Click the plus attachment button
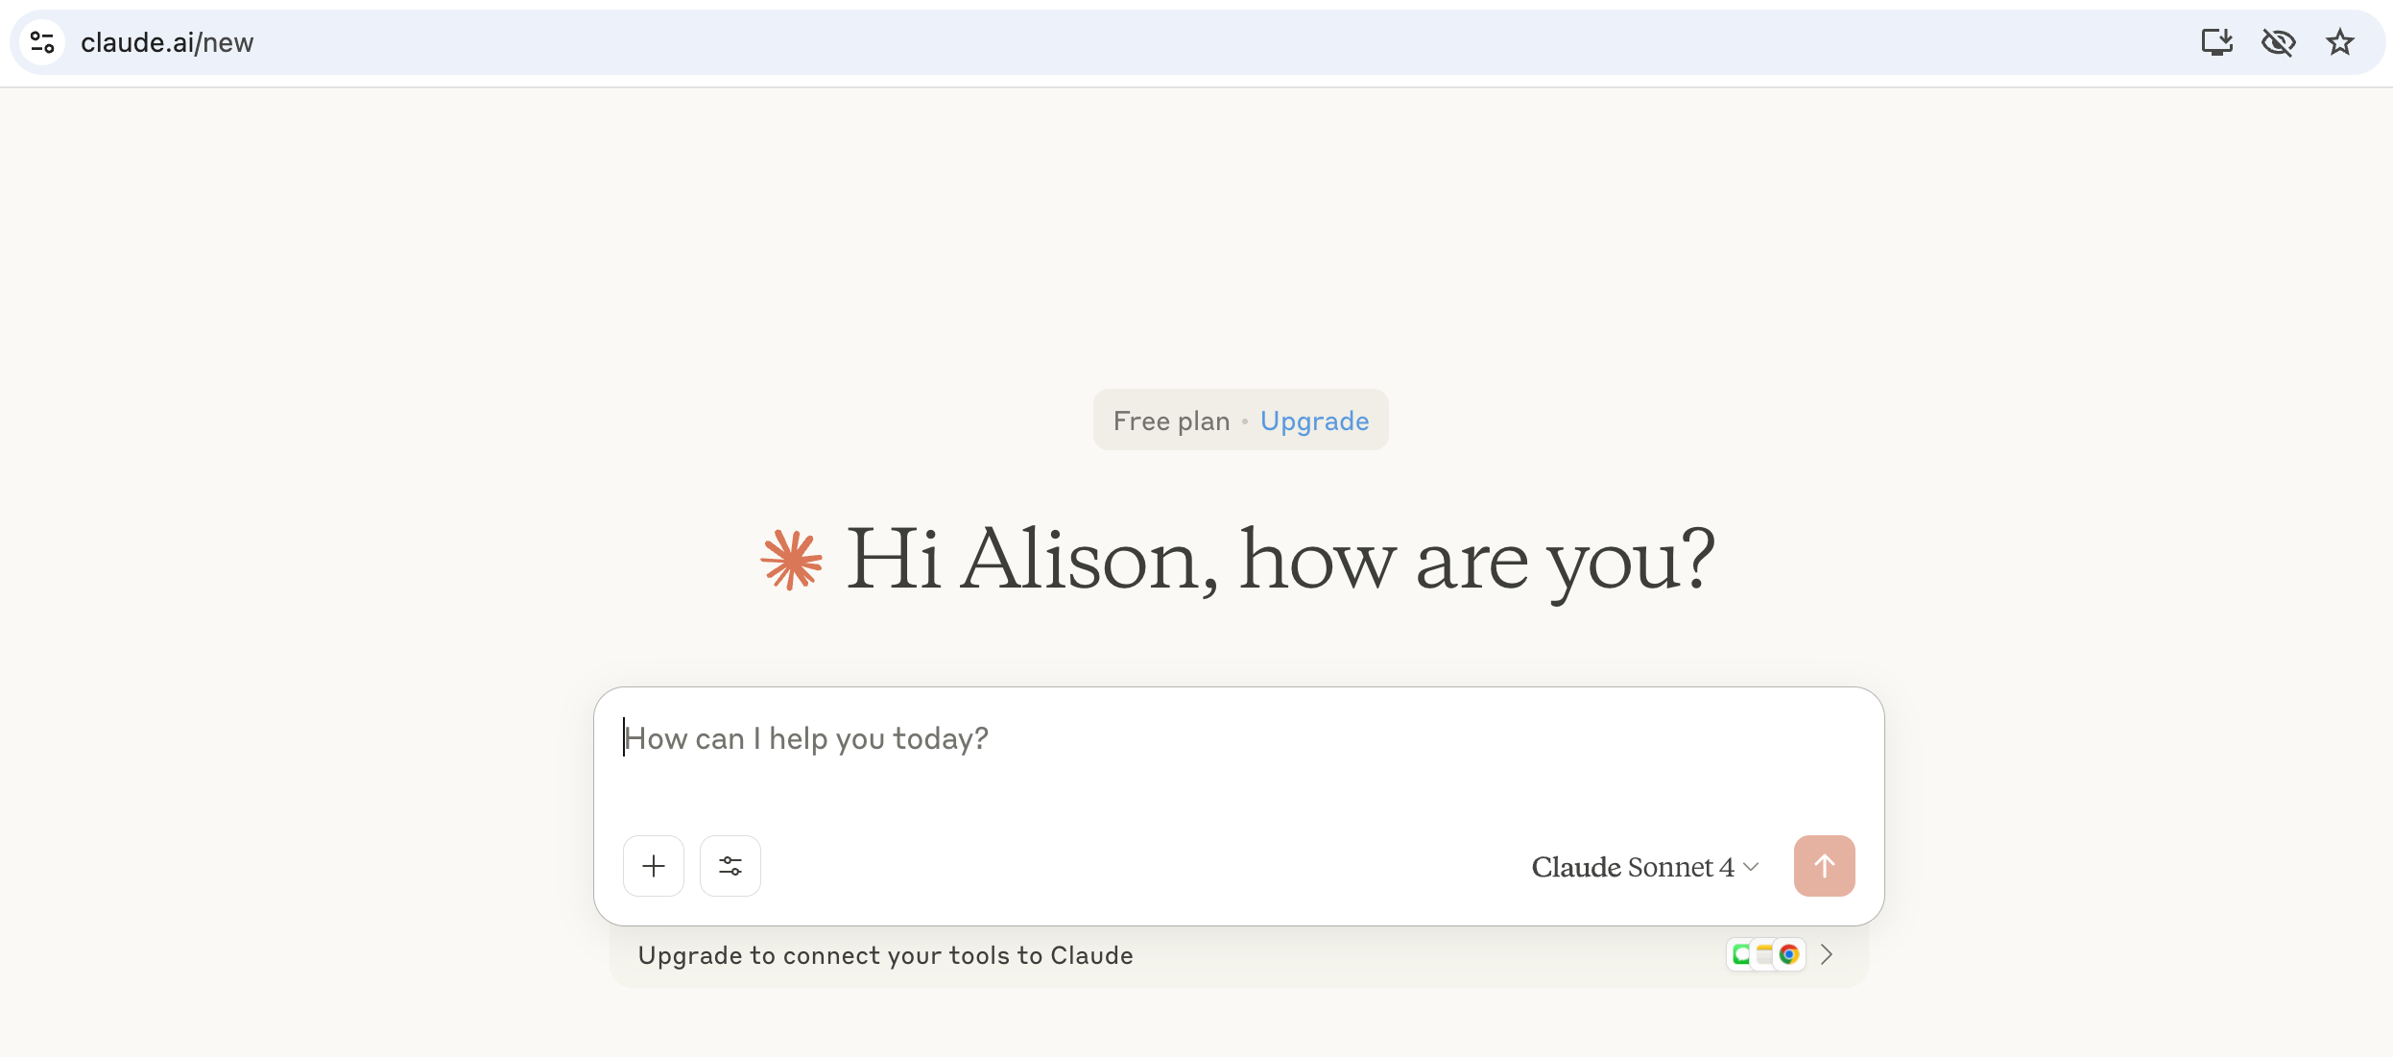This screenshot has height=1057, width=2393. [x=654, y=866]
